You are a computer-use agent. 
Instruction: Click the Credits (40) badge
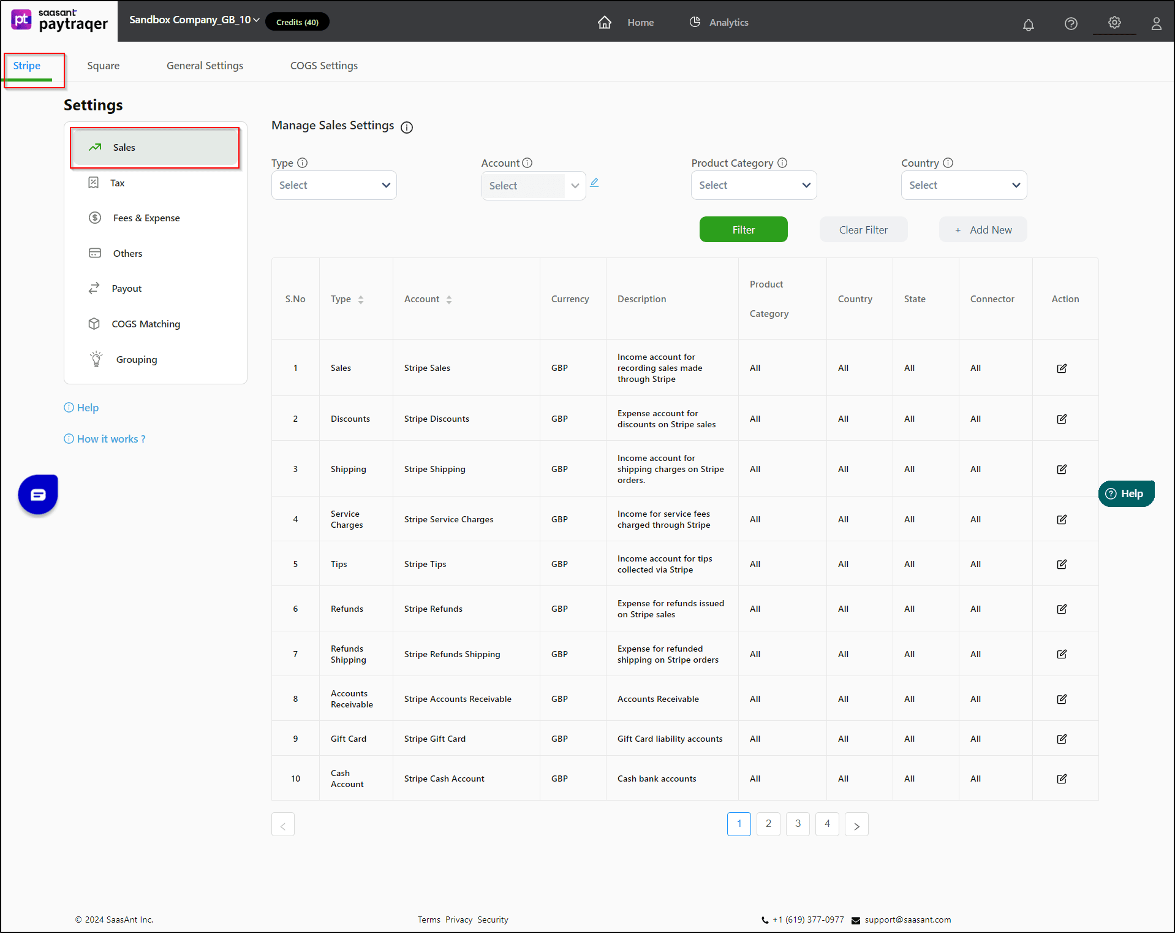[x=297, y=22]
